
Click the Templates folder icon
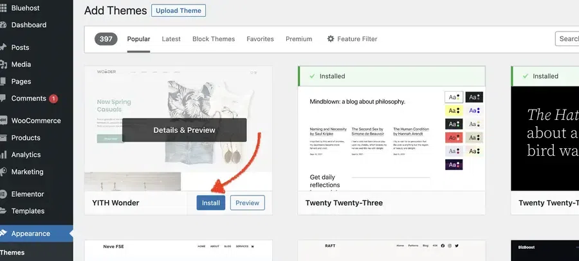[x=3, y=211]
